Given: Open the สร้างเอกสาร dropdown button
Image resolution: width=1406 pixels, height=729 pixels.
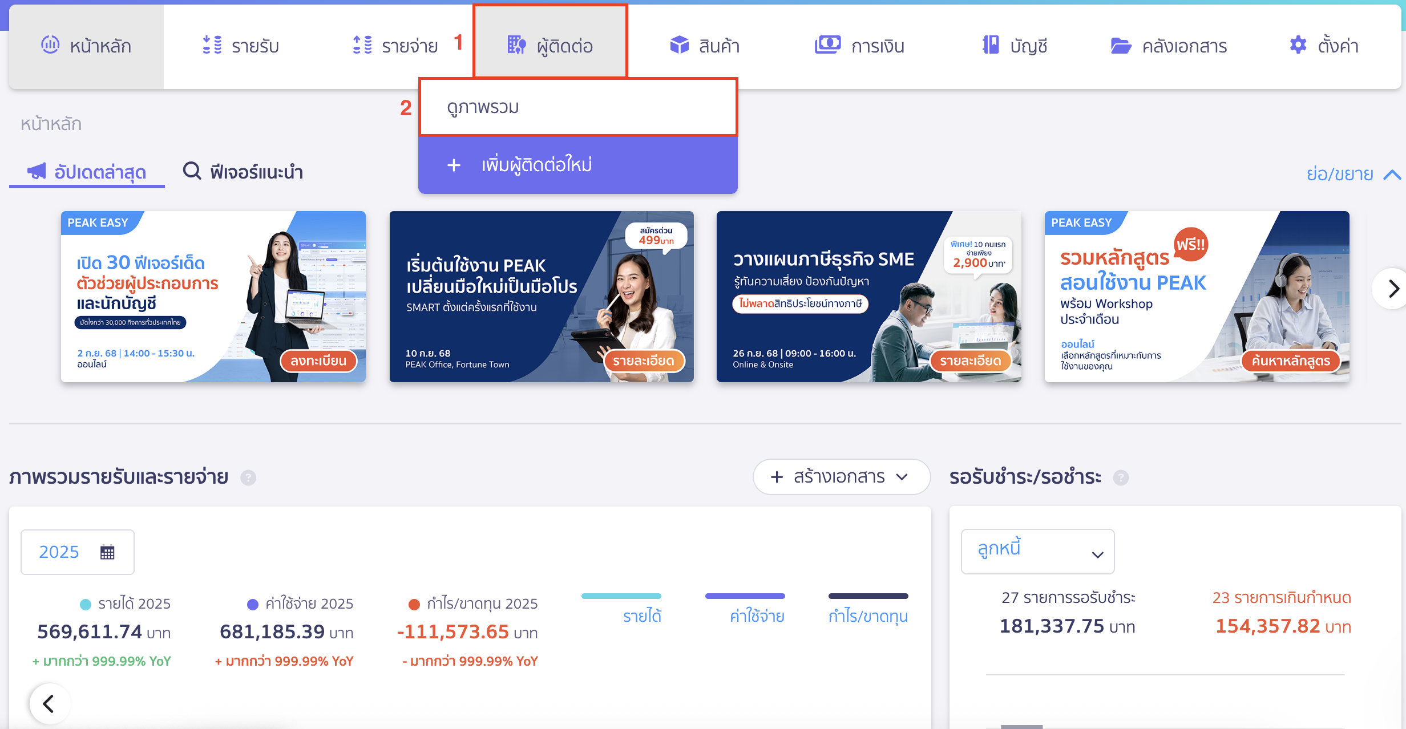Looking at the screenshot, I should pos(842,477).
